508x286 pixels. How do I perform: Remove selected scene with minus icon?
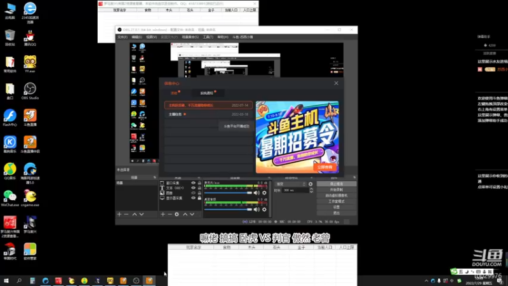click(x=126, y=214)
